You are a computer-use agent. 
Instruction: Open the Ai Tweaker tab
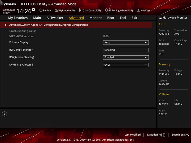[x=55, y=18]
